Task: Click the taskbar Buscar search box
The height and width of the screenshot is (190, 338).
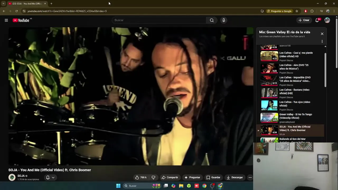Action: coord(143,186)
